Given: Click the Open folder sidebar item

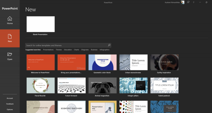Looking at the screenshot, I should 10,56.
